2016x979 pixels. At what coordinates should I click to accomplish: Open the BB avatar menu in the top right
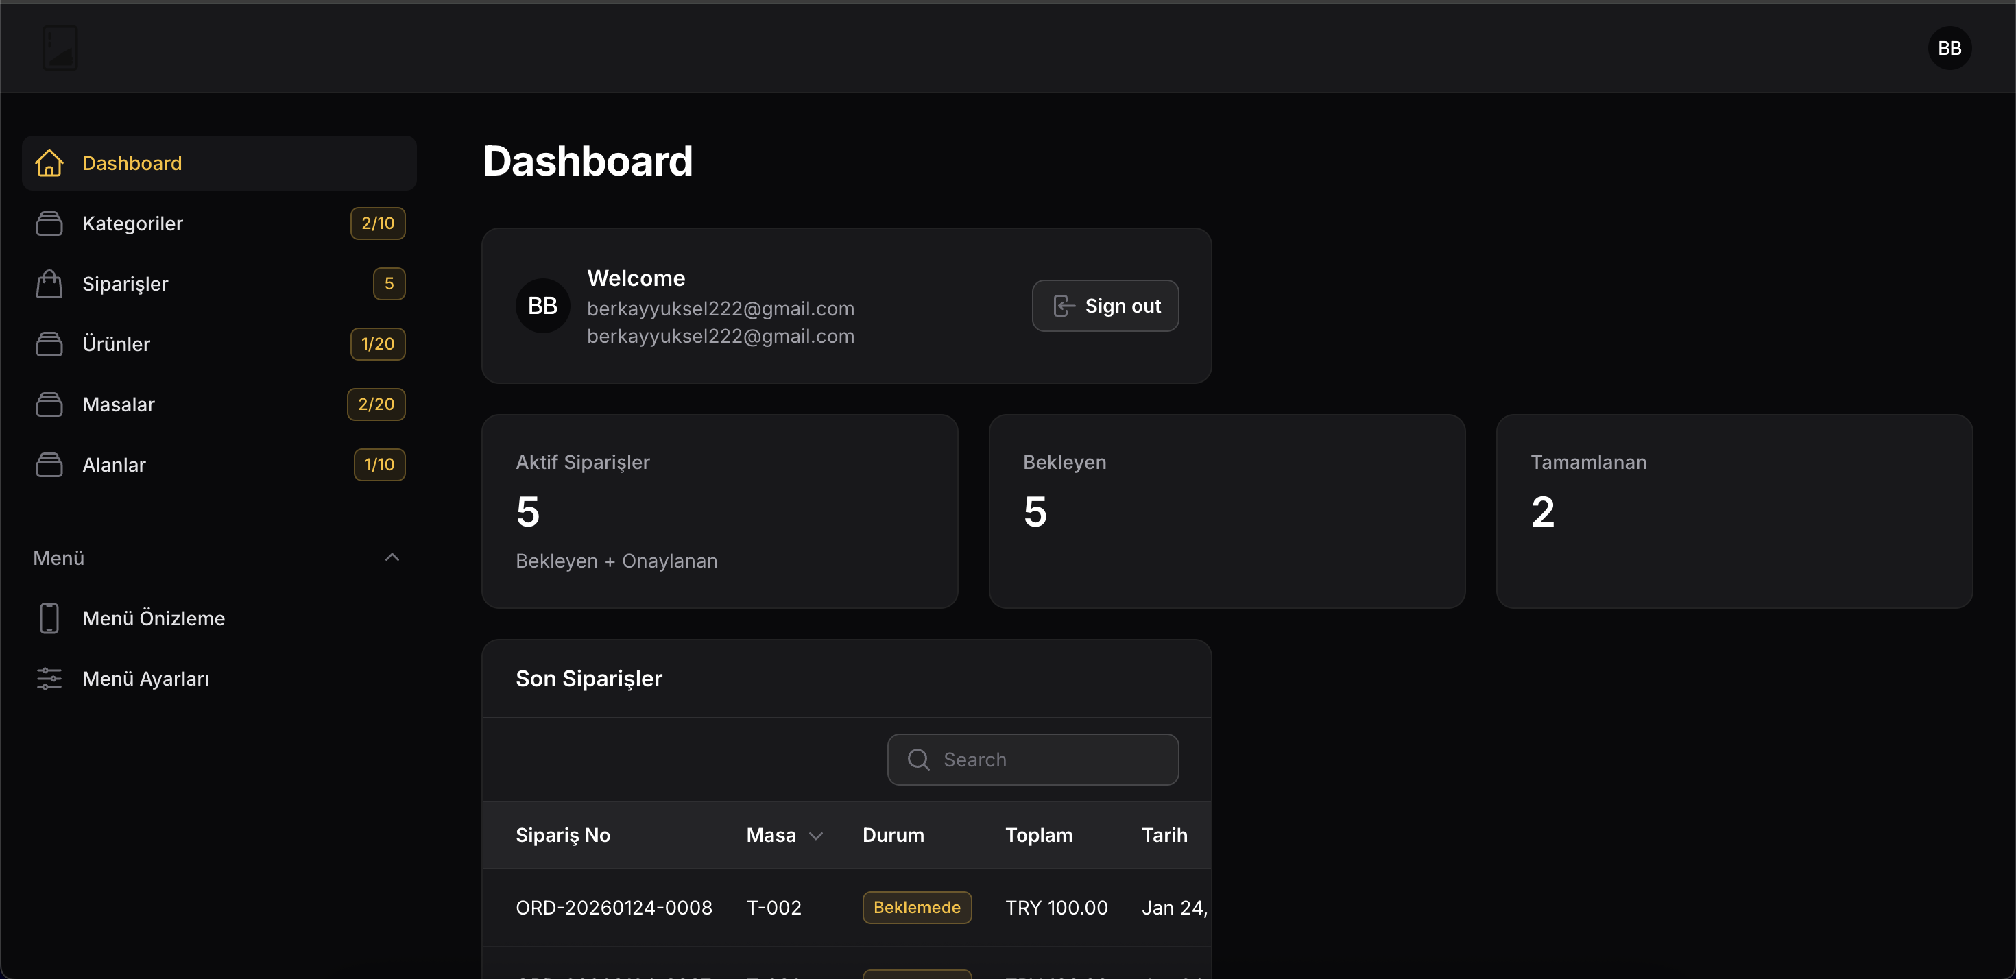click(x=1949, y=48)
